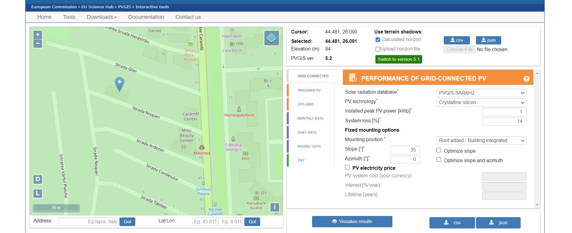
Task: Choose a horizon file to upload
Action: [460, 50]
